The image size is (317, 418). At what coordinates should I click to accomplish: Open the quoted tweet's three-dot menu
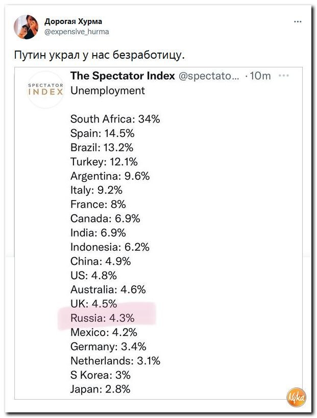284,76
